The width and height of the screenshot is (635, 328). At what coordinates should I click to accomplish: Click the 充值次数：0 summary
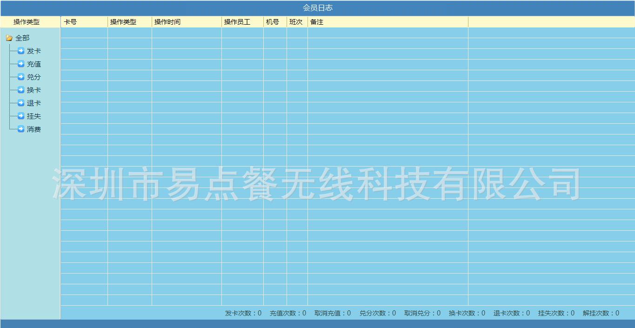288,313
